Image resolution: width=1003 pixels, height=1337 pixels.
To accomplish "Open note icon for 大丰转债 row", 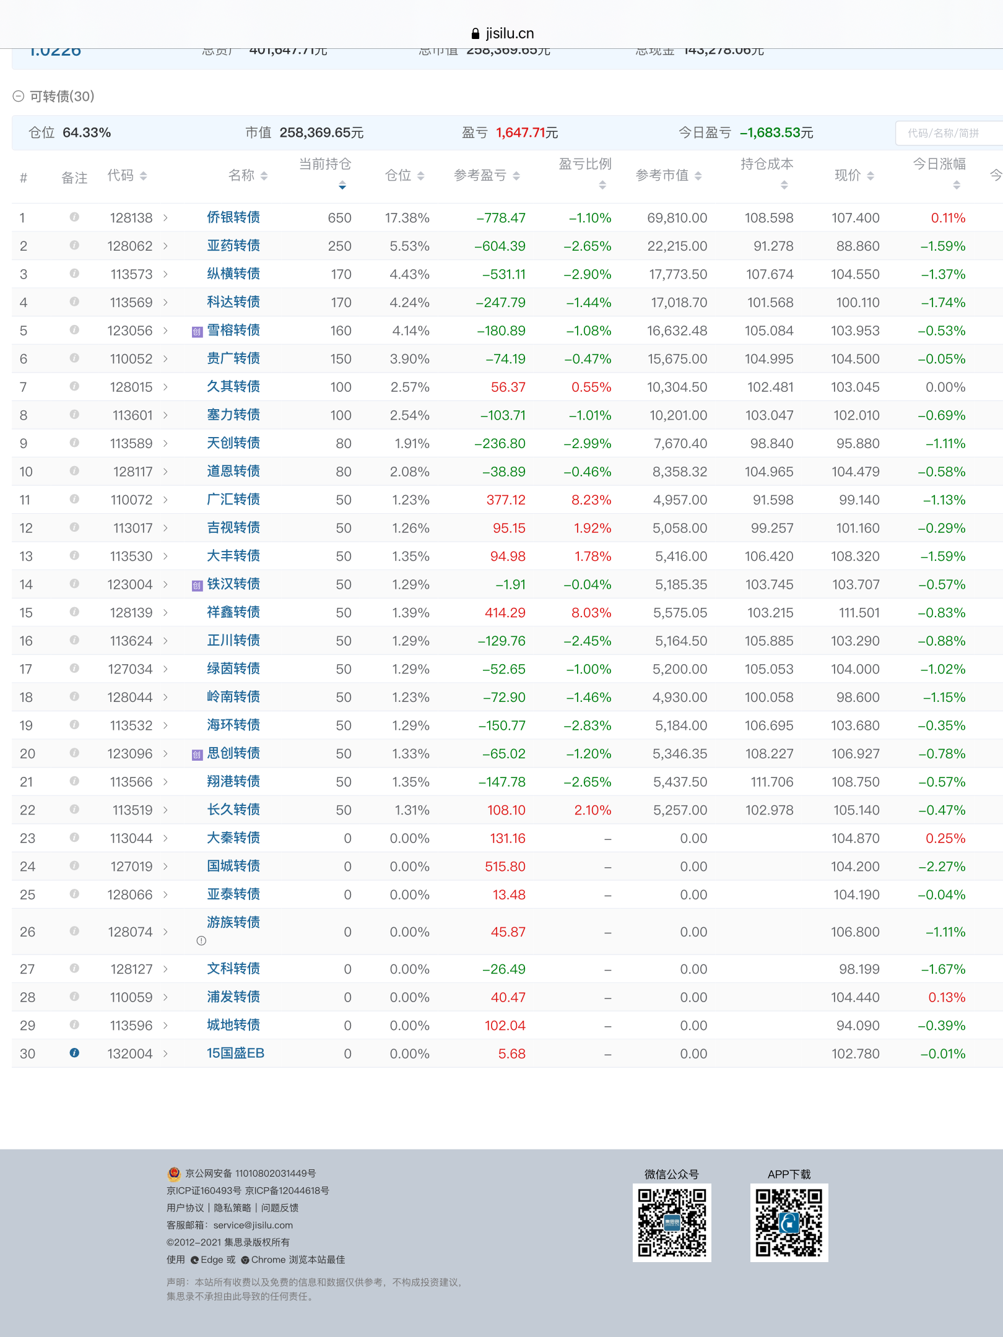I will [x=74, y=555].
